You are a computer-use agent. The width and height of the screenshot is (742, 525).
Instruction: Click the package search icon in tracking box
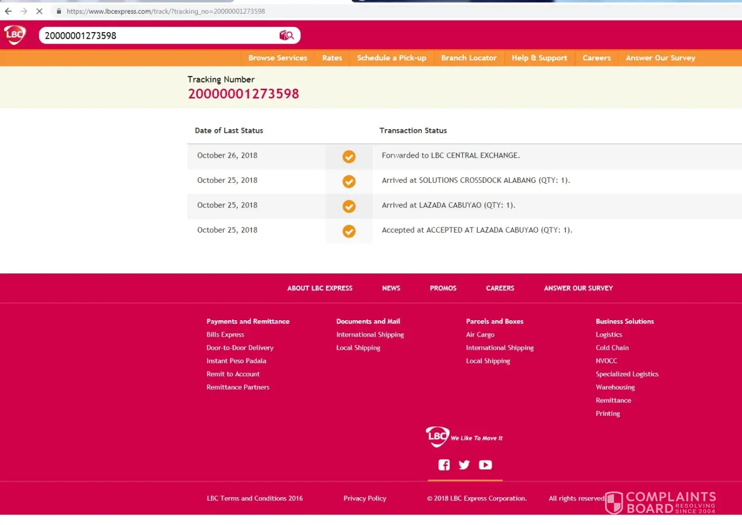(x=287, y=35)
